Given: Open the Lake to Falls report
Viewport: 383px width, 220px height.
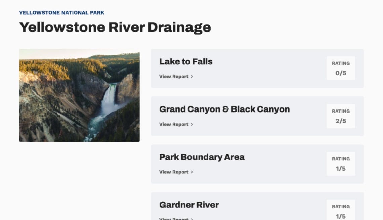Looking at the screenshot, I should tap(174, 76).
